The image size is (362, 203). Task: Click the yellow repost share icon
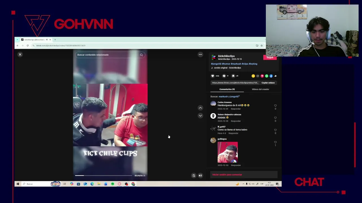click(x=253, y=76)
